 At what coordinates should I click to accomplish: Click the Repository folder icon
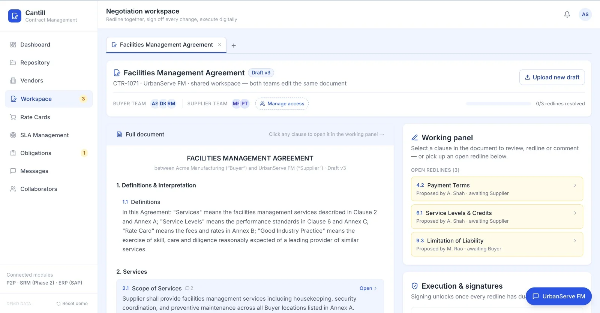(13, 63)
